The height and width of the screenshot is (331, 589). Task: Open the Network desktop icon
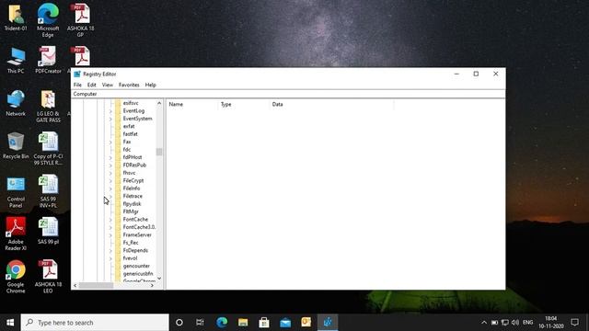[x=16, y=103]
